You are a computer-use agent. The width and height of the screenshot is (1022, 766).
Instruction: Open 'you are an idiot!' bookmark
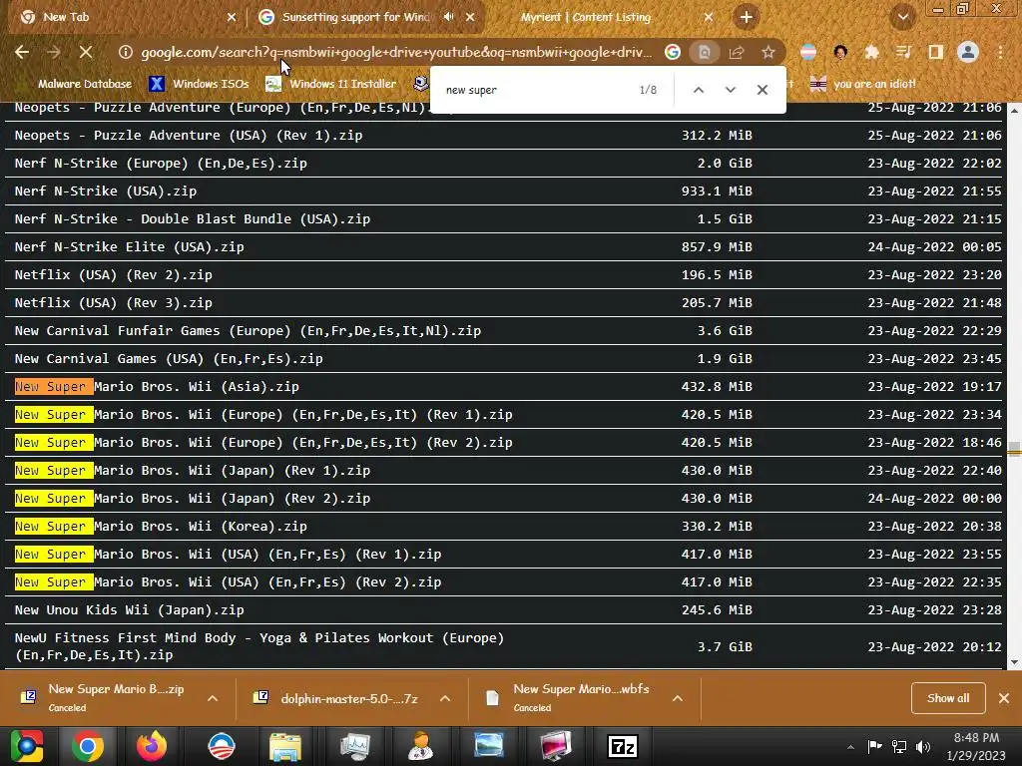coord(862,84)
